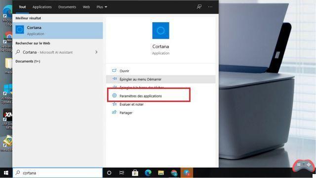Screen dimensions: 316x178
Task: Click the magnifier icon beside web result
Action: pyautogui.click(x=18, y=52)
